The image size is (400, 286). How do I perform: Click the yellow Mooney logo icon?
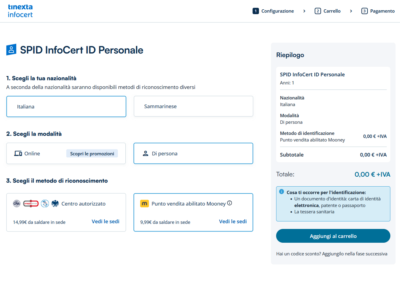tap(145, 204)
